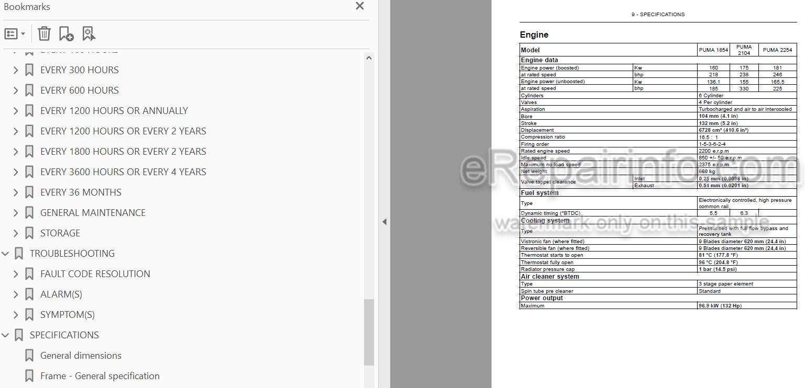The height and width of the screenshot is (388, 805).
Task: Click bookmark icon beside EVERY 36 MONTHS
Action: [x=29, y=192]
